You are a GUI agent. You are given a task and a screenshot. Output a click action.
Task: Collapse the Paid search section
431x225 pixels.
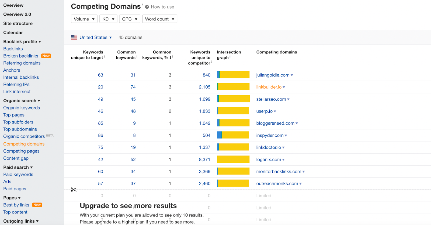pyautogui.click(x=18, y=167)
